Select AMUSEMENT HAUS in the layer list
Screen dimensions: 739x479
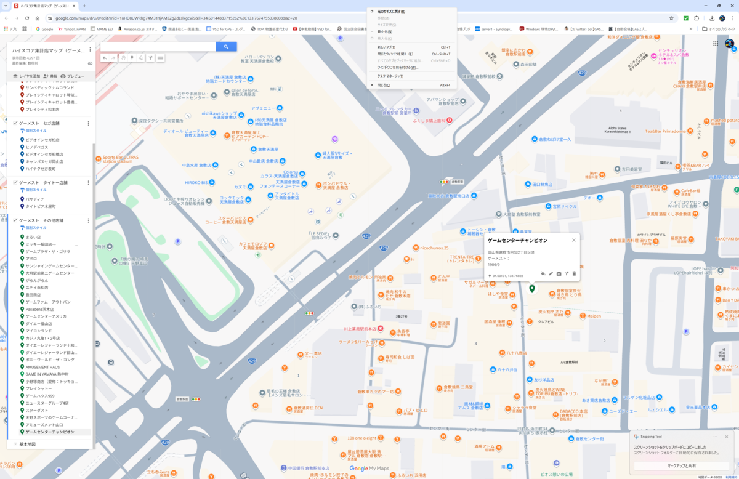click(42, 367)
